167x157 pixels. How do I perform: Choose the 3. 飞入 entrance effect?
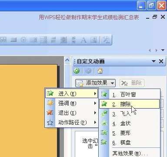[130, 113]
